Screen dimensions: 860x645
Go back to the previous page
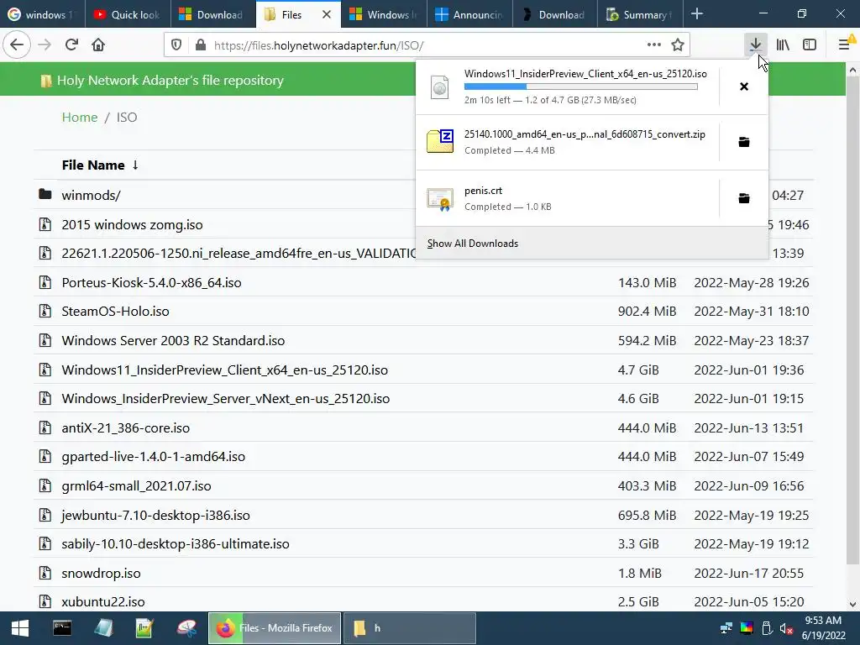(17, 45)
